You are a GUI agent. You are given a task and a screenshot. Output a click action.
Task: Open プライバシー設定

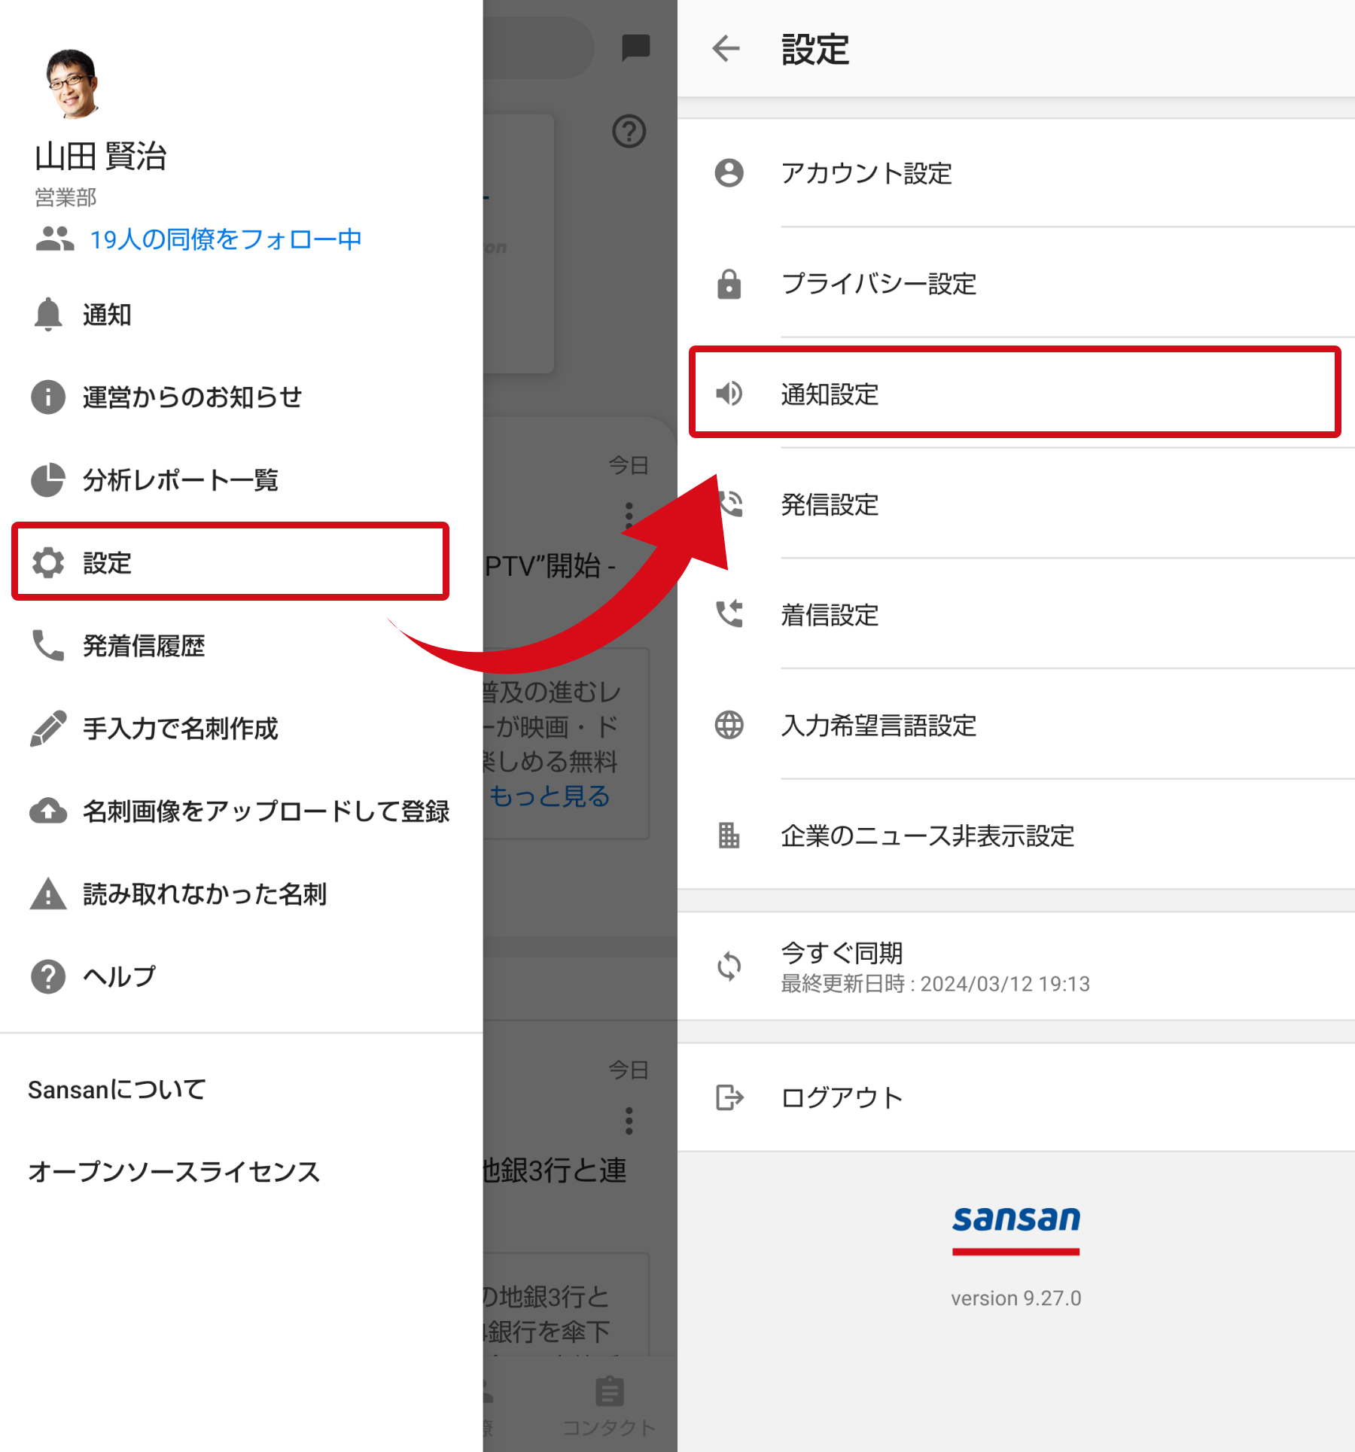[x=1016, y=283]
